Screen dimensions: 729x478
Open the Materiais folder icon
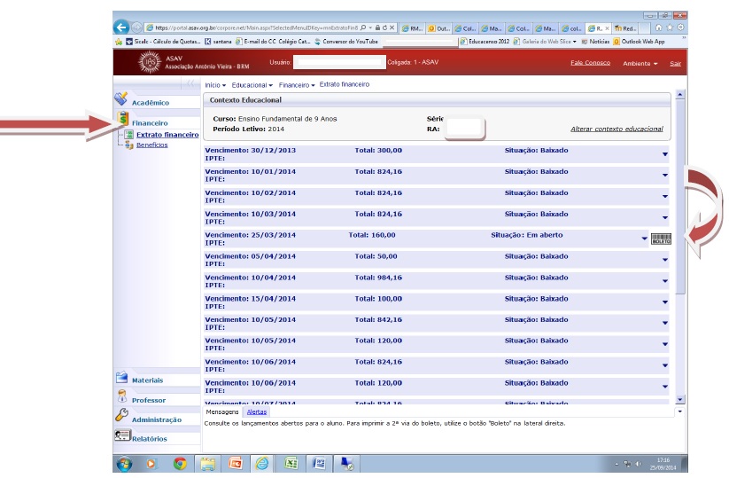(x=122, y=377)
